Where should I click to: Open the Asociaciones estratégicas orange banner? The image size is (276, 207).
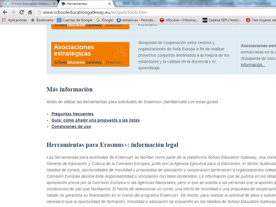90,54
